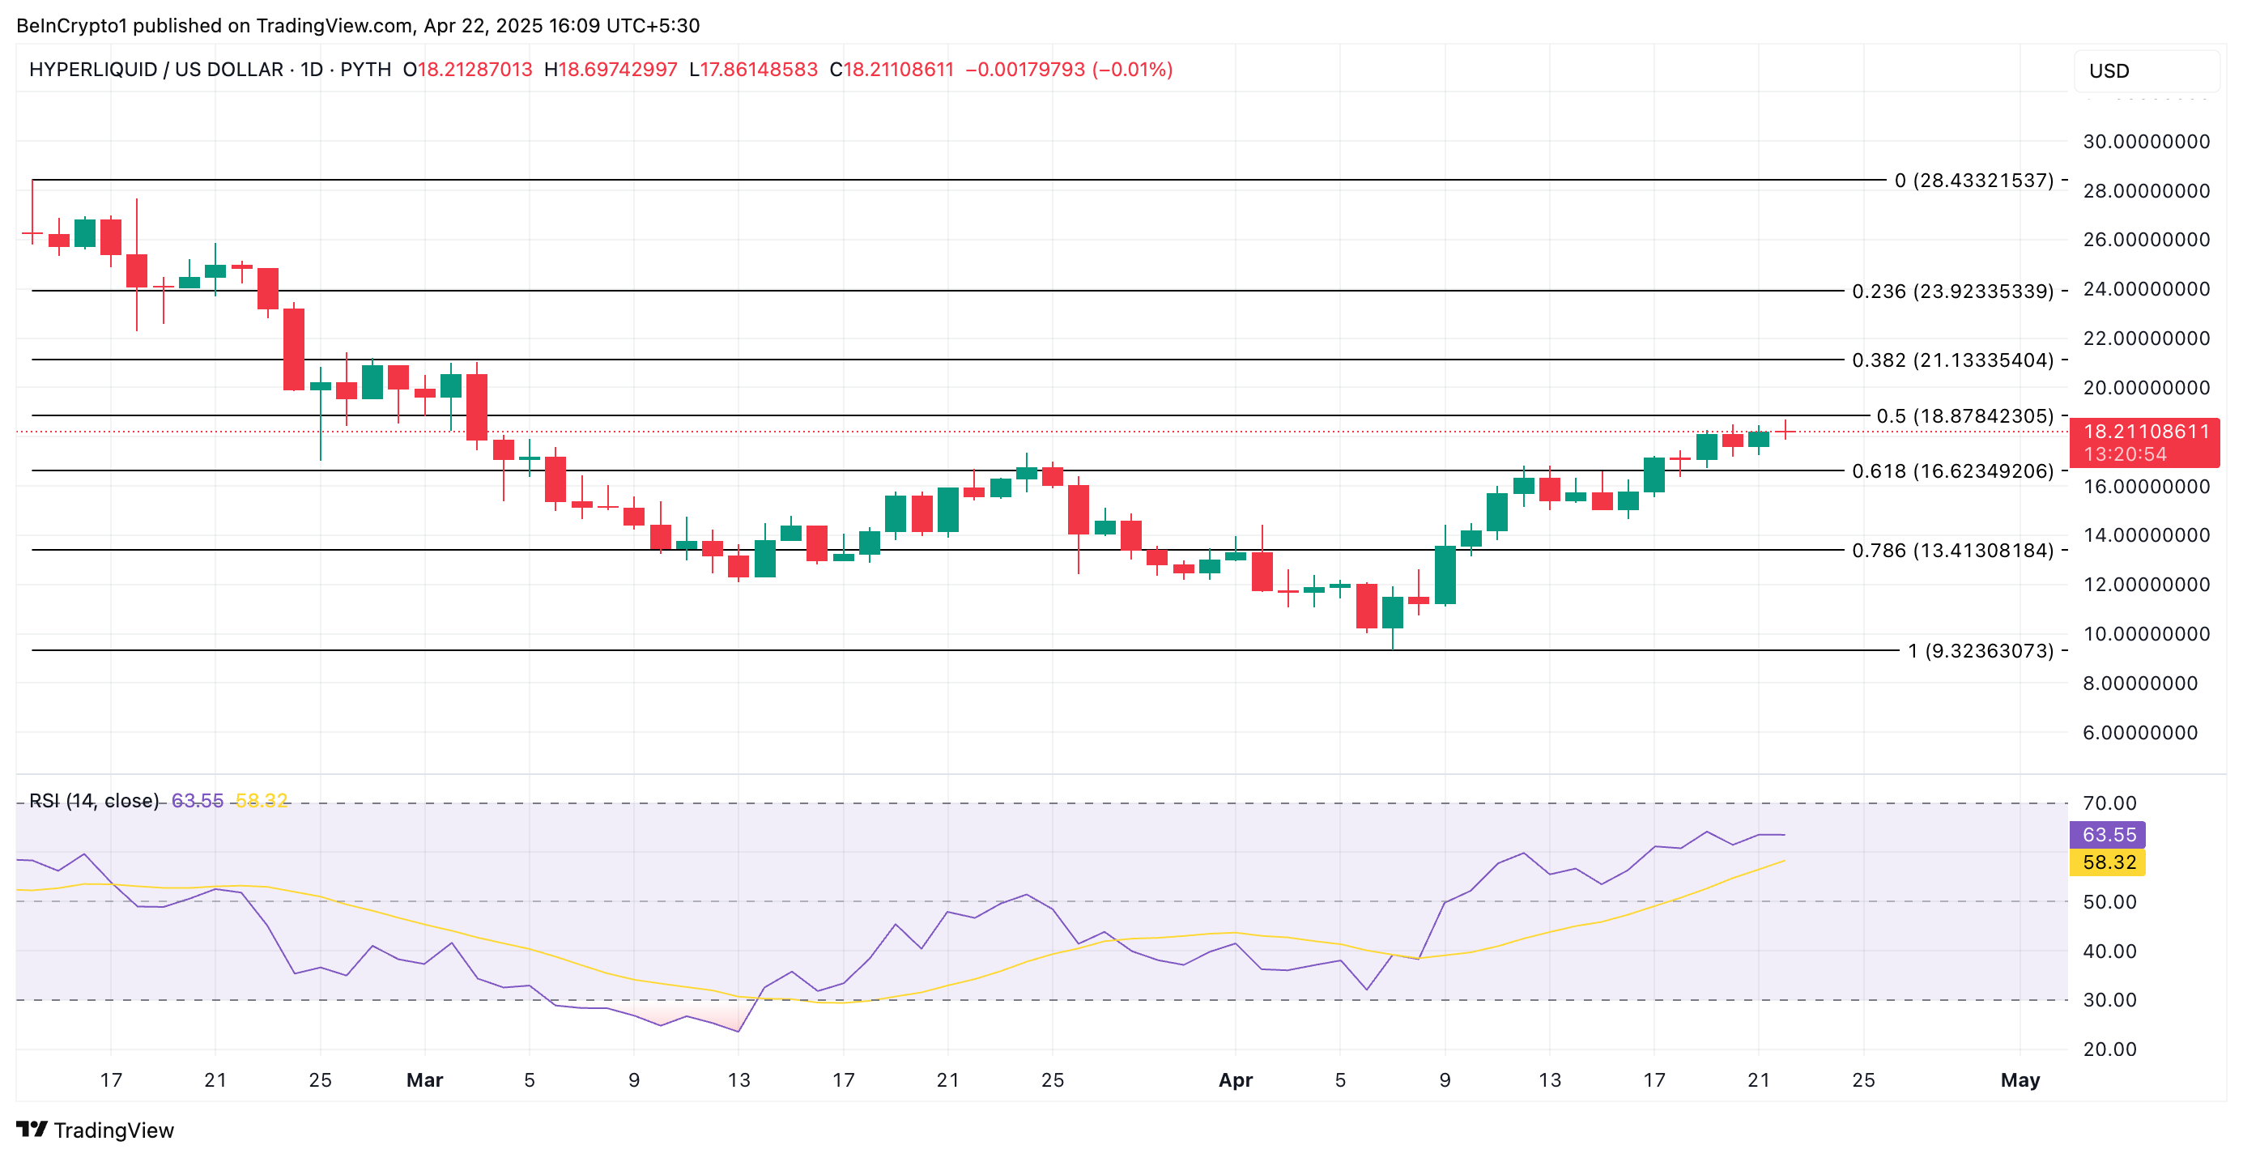Click the 30.00000000 price scale label
Viewport: 2243px width, 1158px height.
click(x=2146, y=141)
